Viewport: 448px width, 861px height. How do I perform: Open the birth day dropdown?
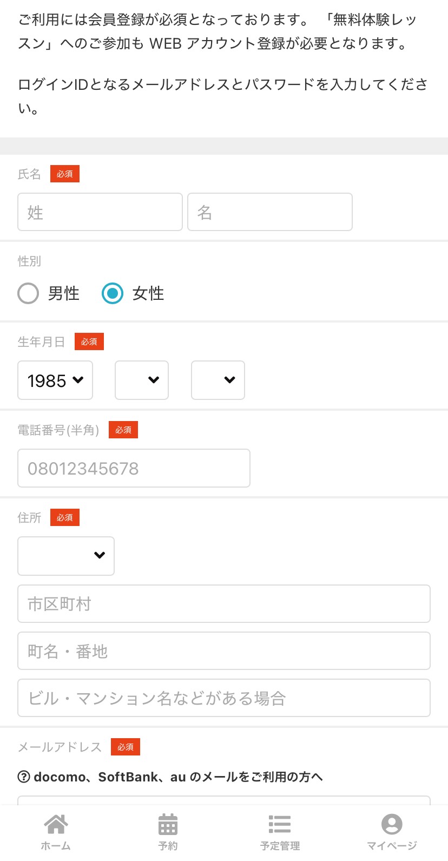click(218, 380)
